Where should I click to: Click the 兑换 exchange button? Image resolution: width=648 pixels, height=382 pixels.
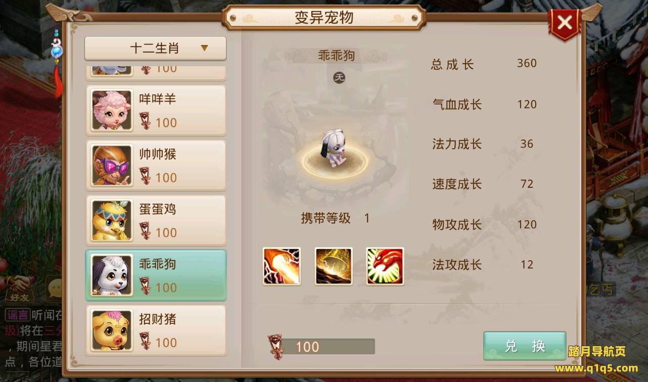click(525, 346)
